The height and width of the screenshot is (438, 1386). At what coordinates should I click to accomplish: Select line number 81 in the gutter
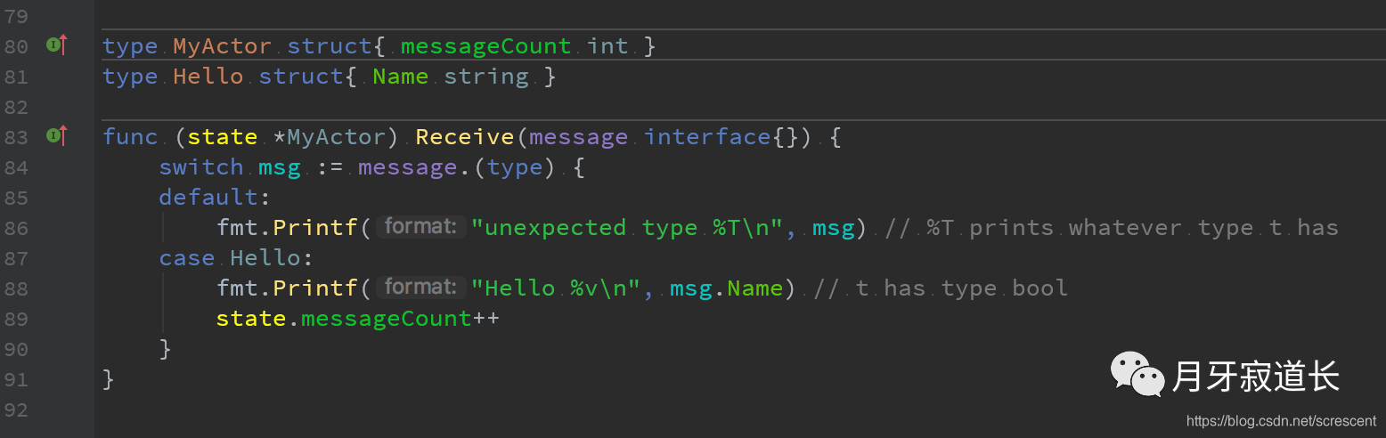click(x=16, y=77)
